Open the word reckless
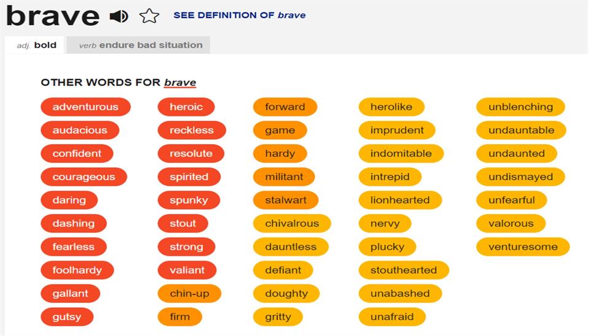The height and width of the screenshot is (336, 599). (192, 130)
